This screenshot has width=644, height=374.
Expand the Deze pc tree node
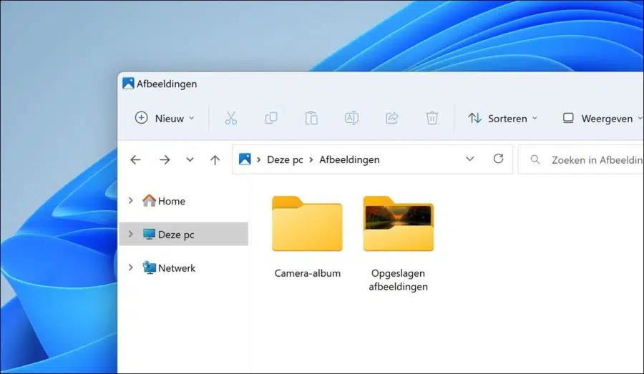(x=131, y=234)
